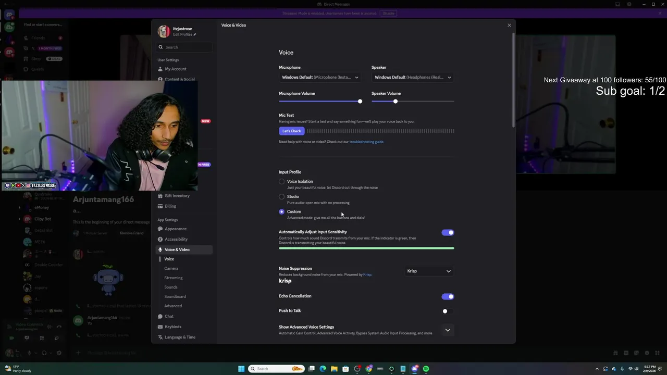Click the Speaker Volume slider handle
This screenshot has height=375, width=667.
point(396,102)
